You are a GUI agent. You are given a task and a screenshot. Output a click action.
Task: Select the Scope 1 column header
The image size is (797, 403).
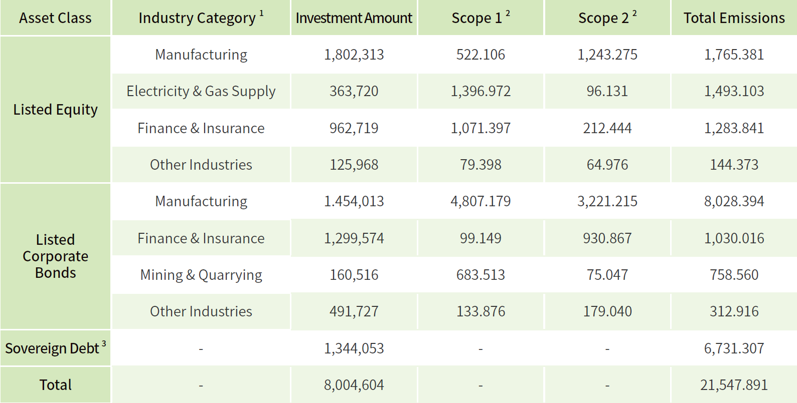[480, 18]
